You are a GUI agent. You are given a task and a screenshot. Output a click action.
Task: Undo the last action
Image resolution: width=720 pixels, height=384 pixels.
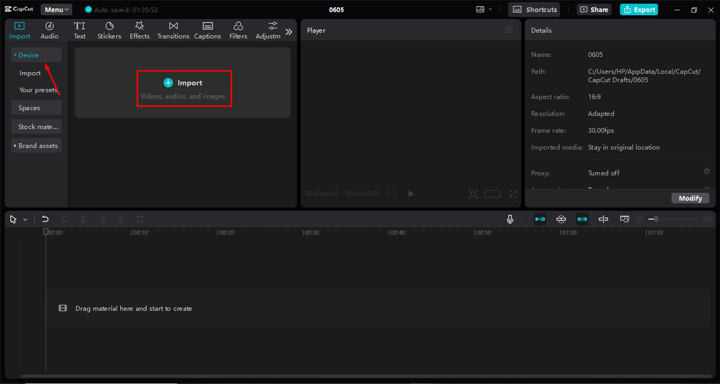coord(46,219)
